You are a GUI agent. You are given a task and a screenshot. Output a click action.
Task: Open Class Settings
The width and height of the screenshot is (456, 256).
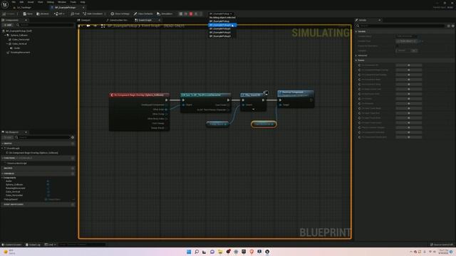120,14
